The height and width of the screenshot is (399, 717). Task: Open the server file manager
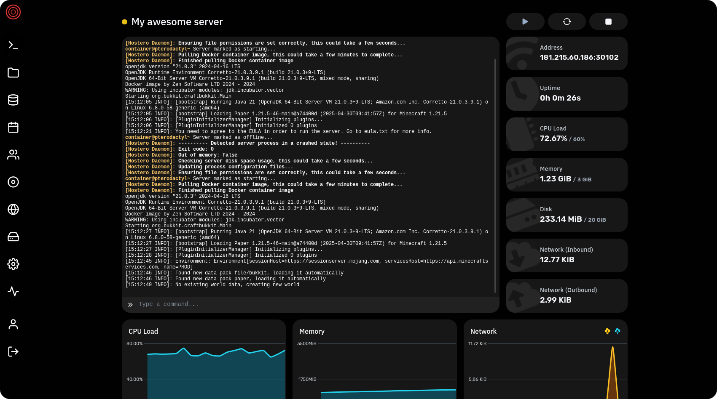tap(13, 72)
